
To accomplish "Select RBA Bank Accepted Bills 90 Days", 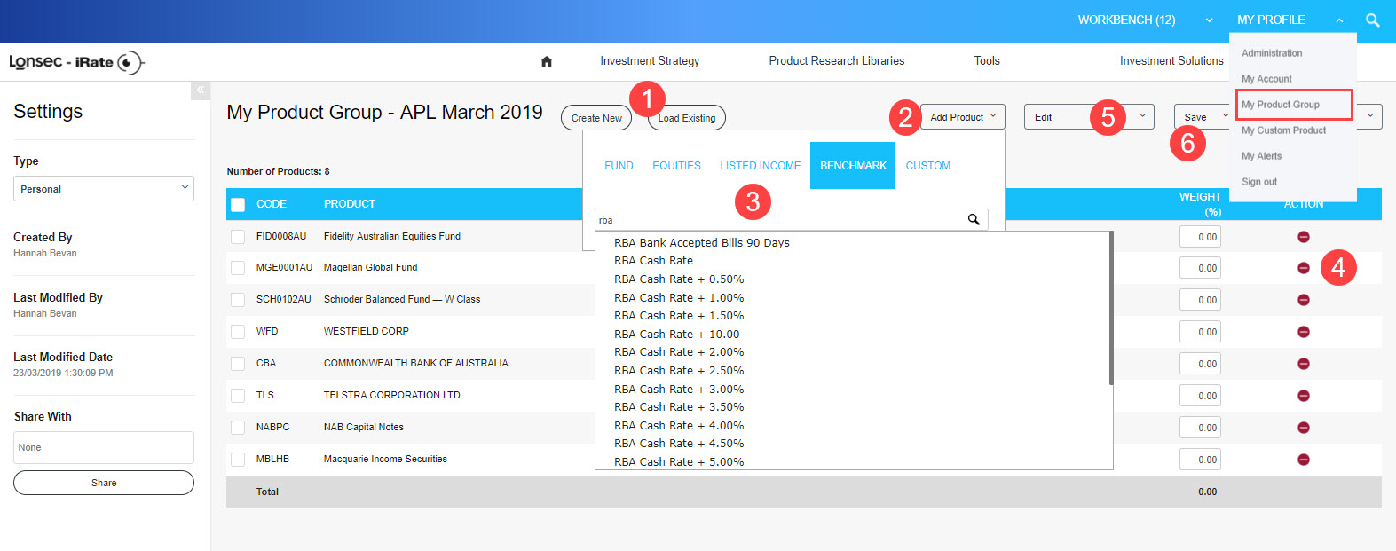I will click(702, 242).
